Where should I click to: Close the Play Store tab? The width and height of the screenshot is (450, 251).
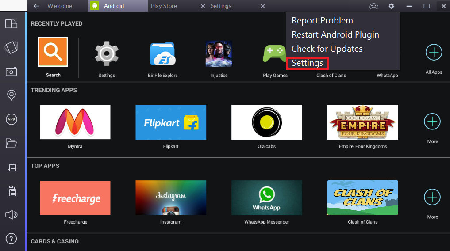click(203, 6)
